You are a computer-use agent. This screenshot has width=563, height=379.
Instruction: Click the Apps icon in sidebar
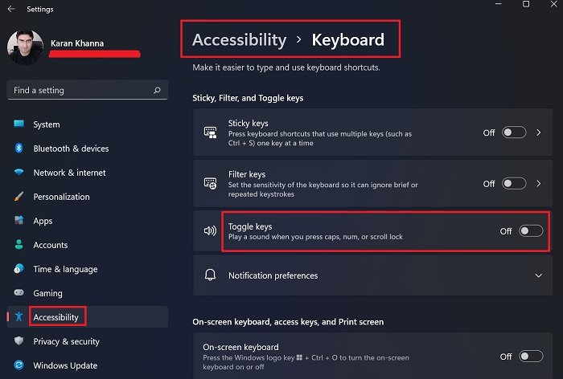point(19,221)
